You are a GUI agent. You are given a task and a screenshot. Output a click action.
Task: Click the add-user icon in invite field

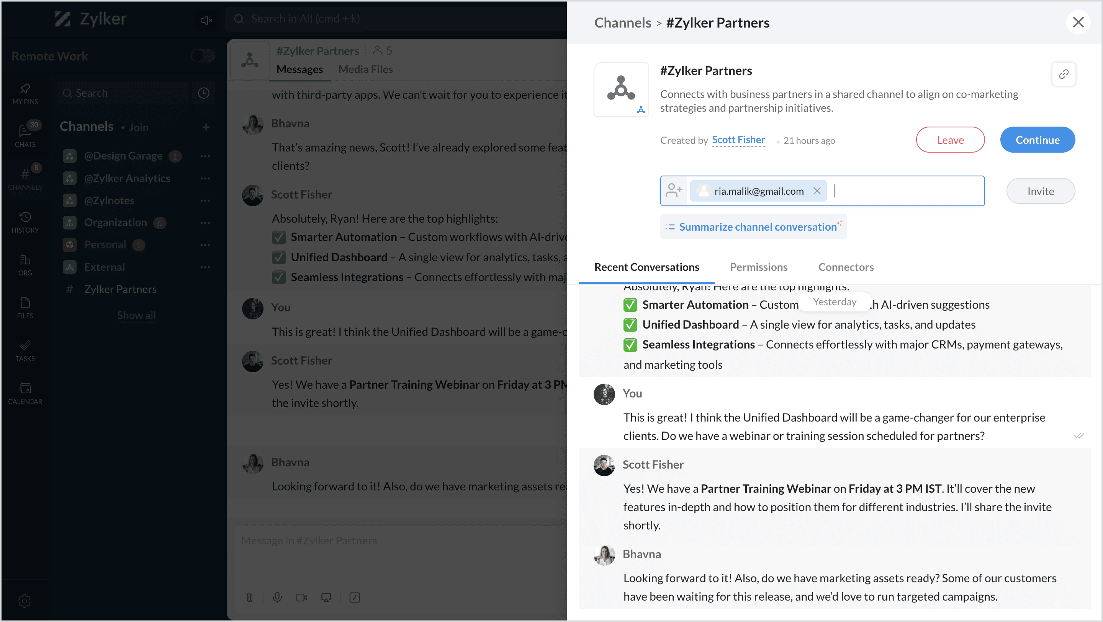tap(674, 191)
